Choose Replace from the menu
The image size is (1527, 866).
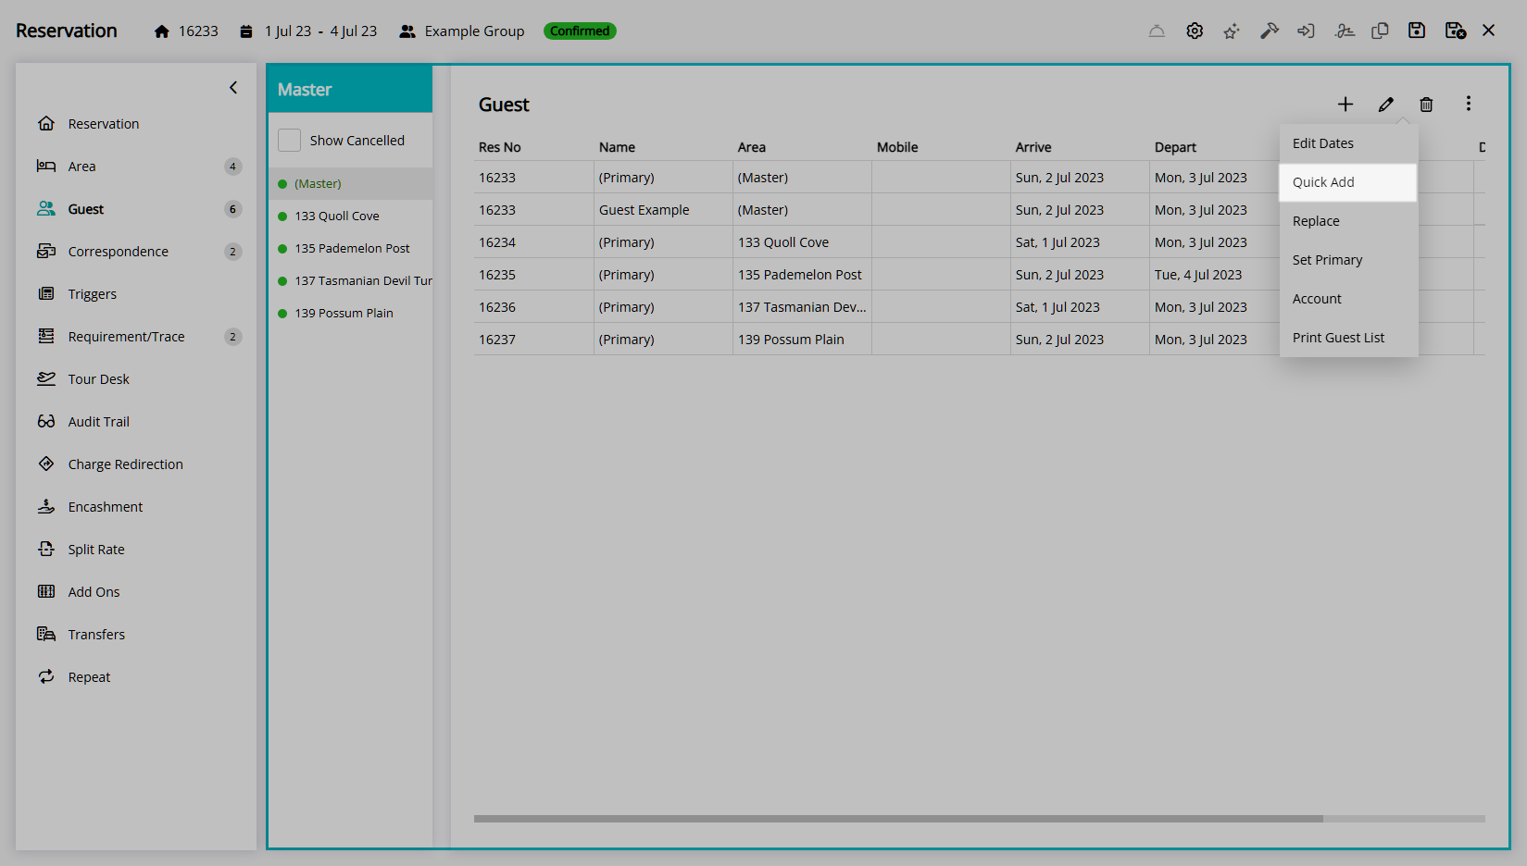pos(1348,221)
